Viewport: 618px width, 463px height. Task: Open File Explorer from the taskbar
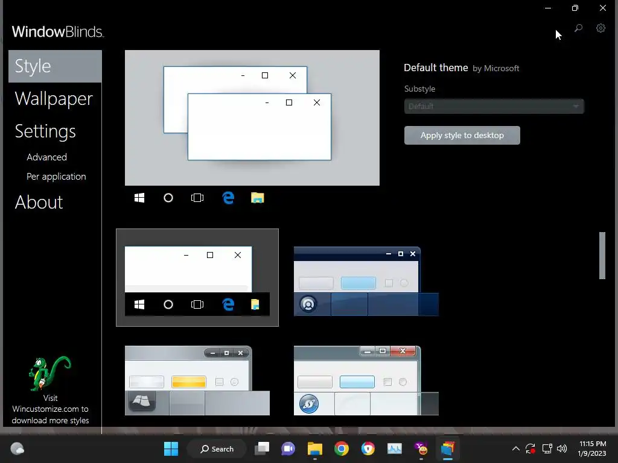[315, 449]
